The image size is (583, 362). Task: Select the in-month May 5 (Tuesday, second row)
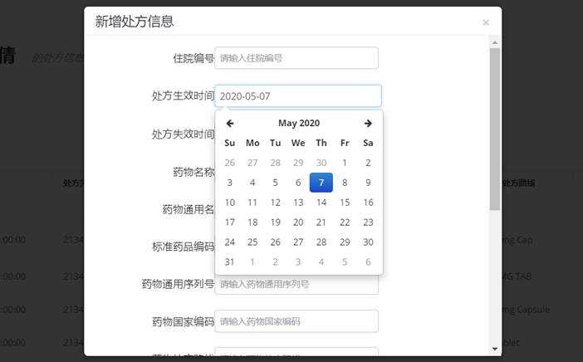276,183
